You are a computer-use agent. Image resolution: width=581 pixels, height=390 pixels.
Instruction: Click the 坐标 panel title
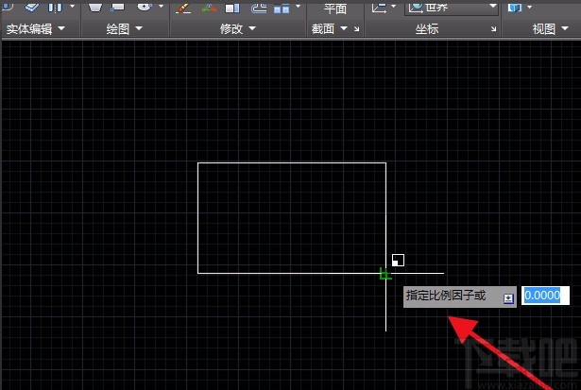point(427,29)
